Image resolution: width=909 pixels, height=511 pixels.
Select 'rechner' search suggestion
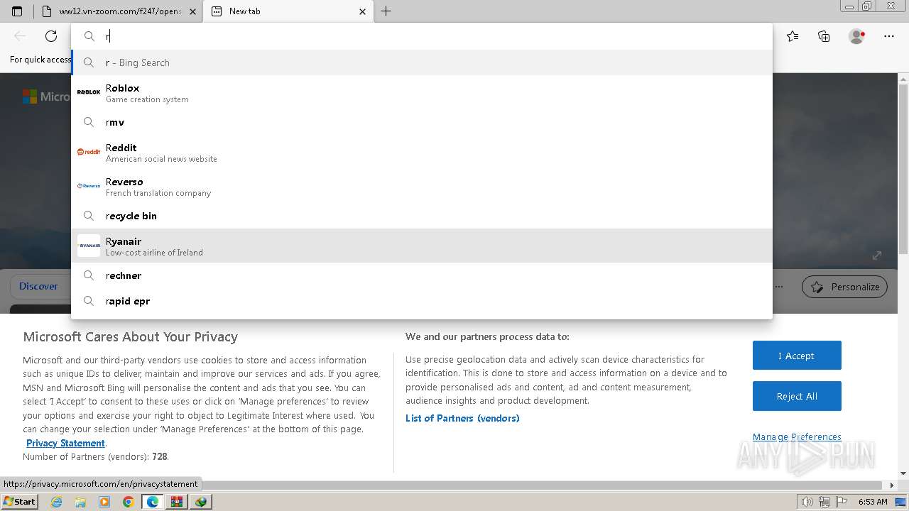(422, 275)
